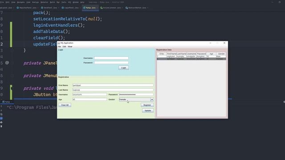Click the Last Name column header
The image size is (285, 160).
click(x=182, y=54)
